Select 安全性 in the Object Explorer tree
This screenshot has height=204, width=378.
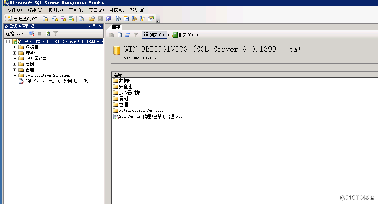click(x=32, y=53)
